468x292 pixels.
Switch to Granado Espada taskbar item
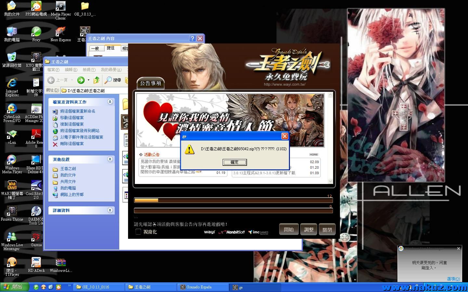[x=203, y=287]
